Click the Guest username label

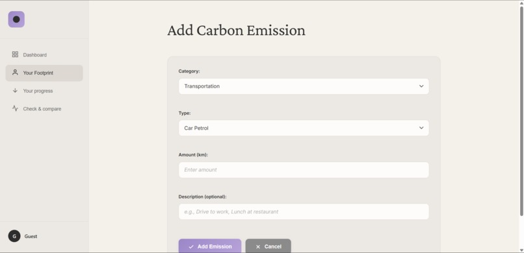coord(31,236)
